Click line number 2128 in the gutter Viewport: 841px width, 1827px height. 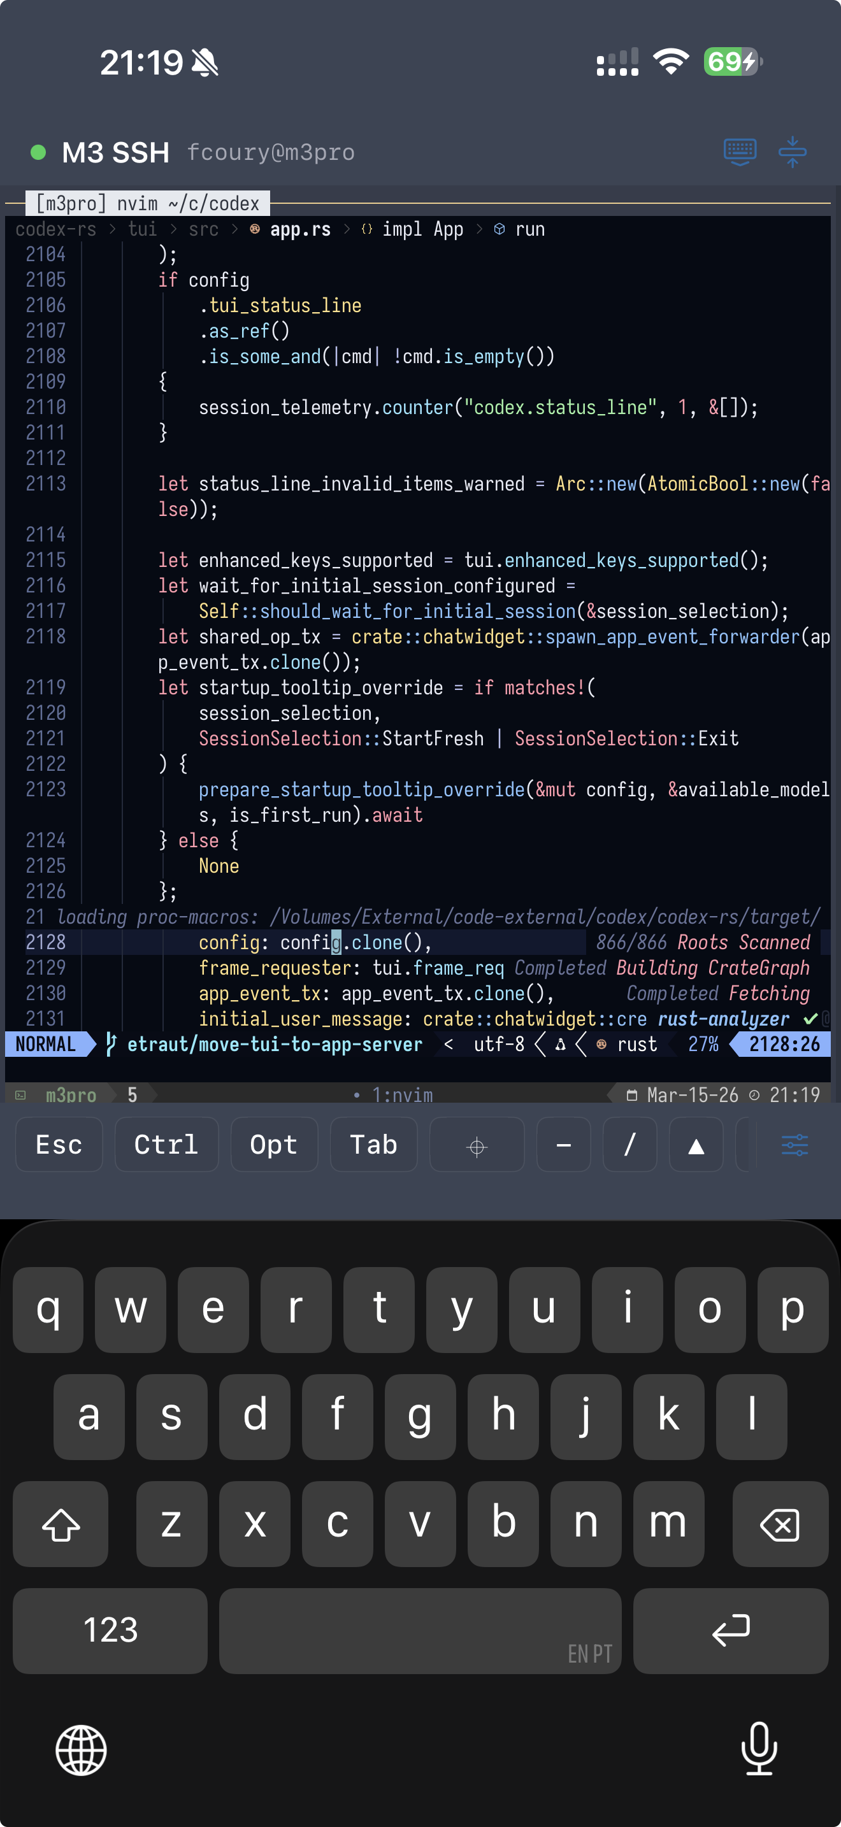[45, 943]
